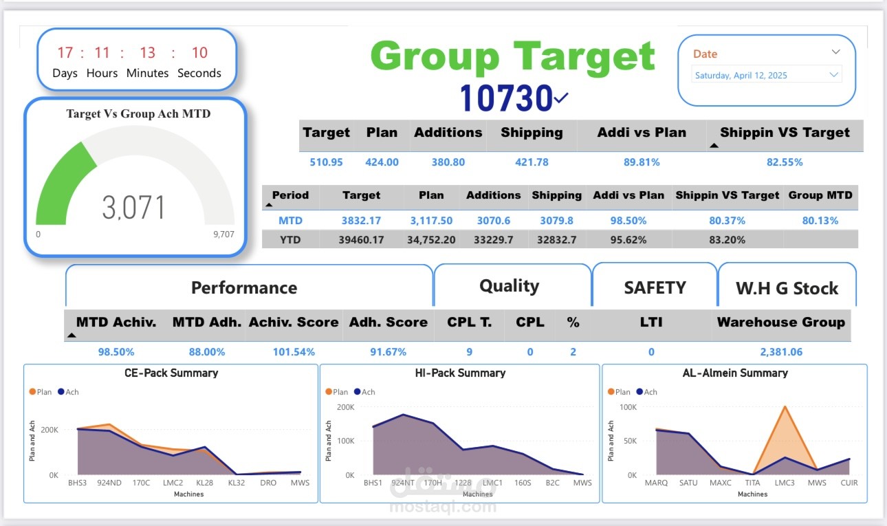
Task: Click the gauge maximum value 9,707
Action: tap(223, 234)
